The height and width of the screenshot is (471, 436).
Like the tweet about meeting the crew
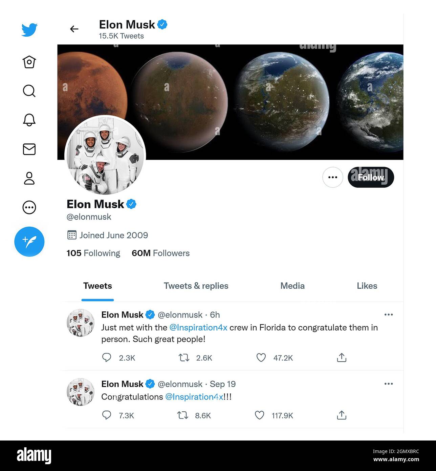[x=261, y=357]
